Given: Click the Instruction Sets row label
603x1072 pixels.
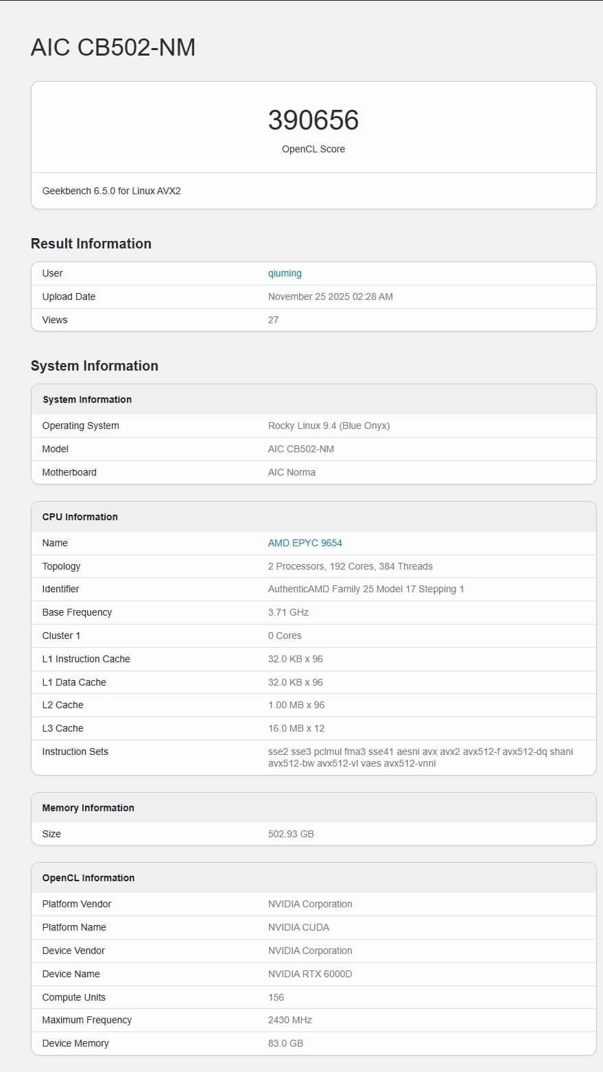Looking at the screenshot, I should [75, 751].
